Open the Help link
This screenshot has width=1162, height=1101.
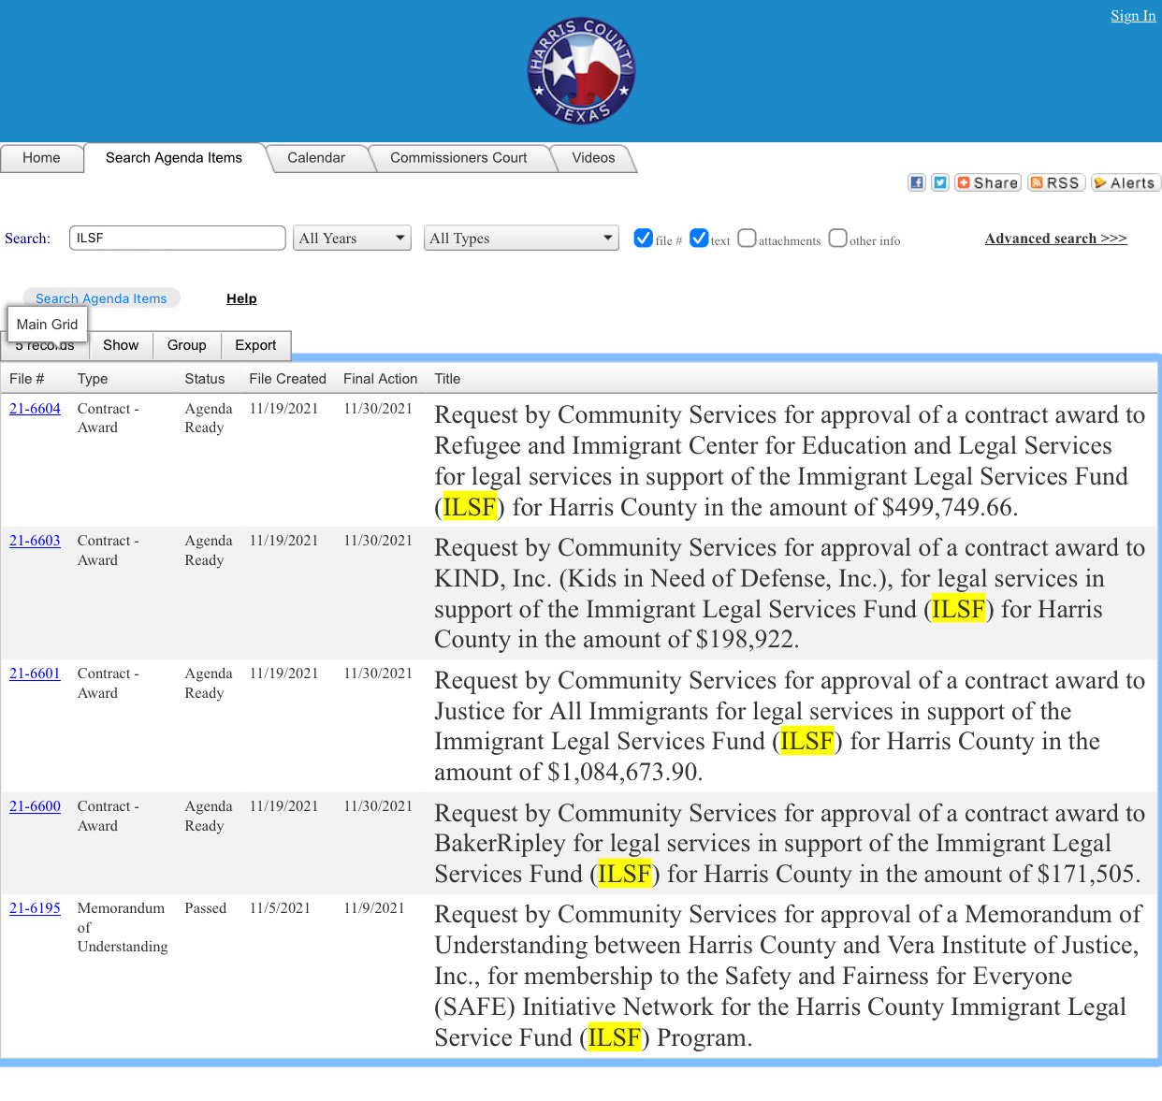241,298
